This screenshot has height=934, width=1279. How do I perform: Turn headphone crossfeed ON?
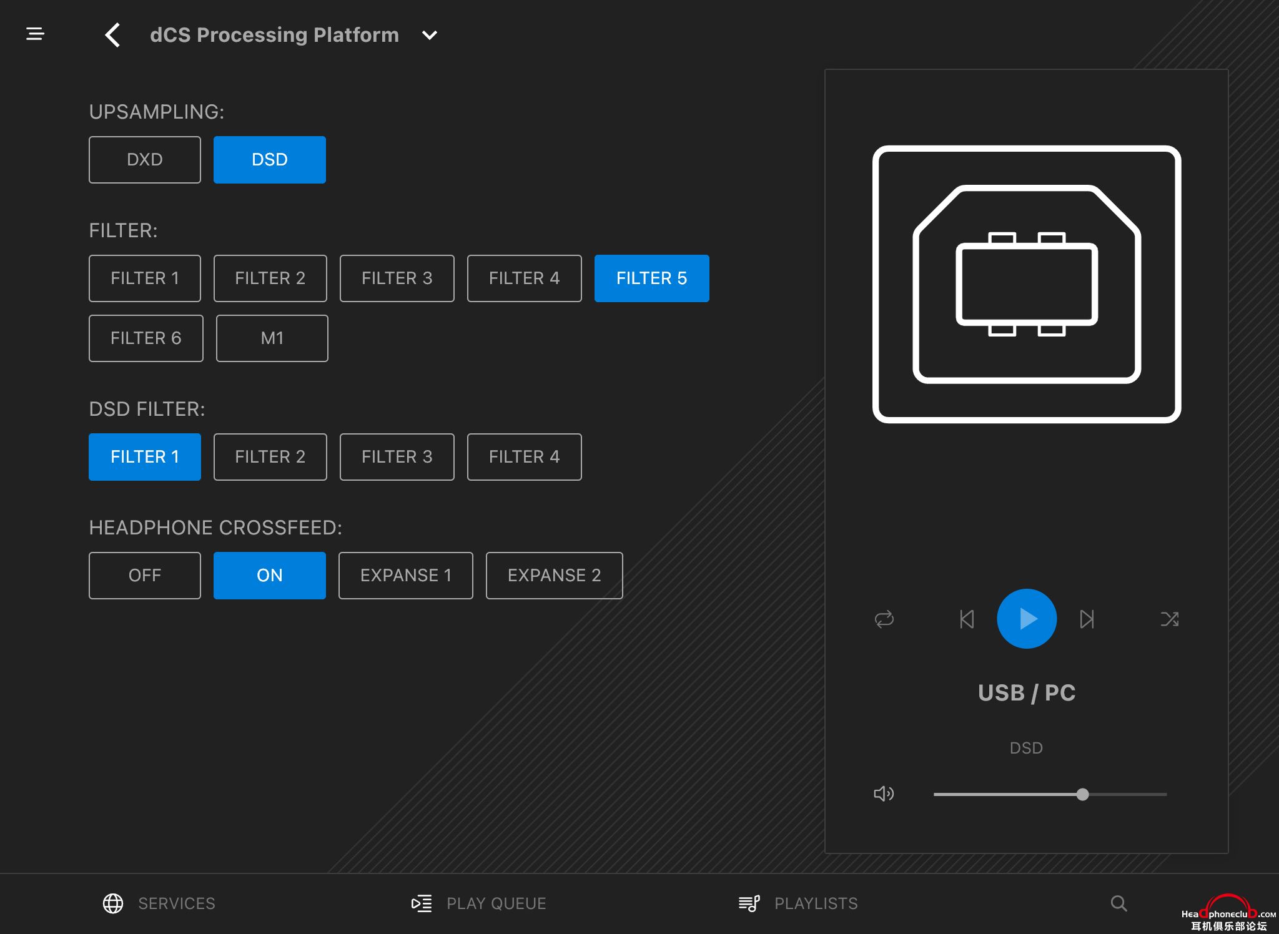(x=270, y=576)
